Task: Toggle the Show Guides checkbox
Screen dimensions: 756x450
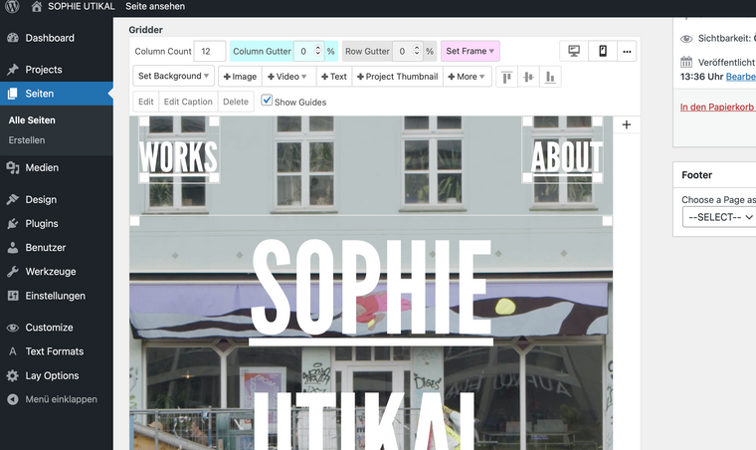Action: (x=267, y=101)
